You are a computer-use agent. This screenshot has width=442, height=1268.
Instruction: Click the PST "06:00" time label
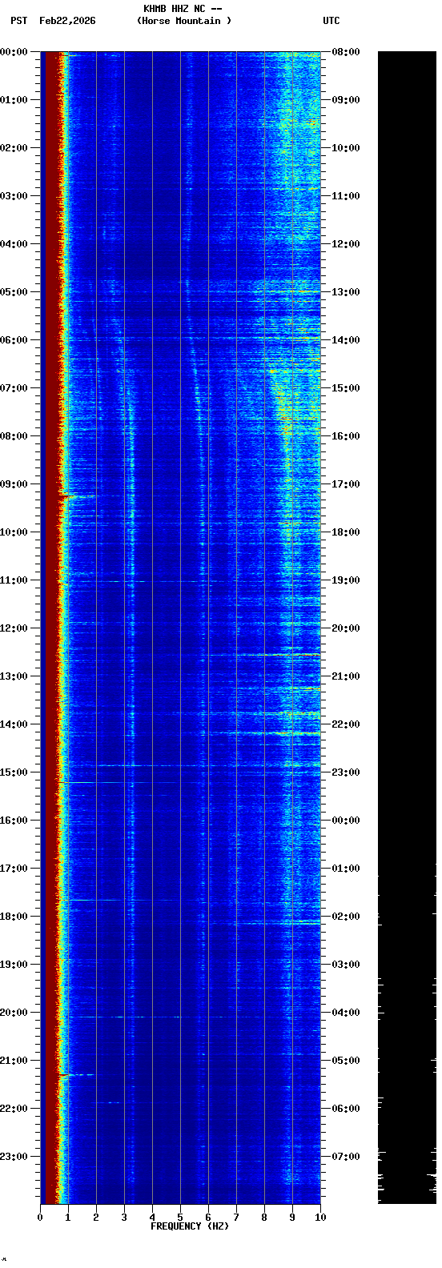(14, 340)
